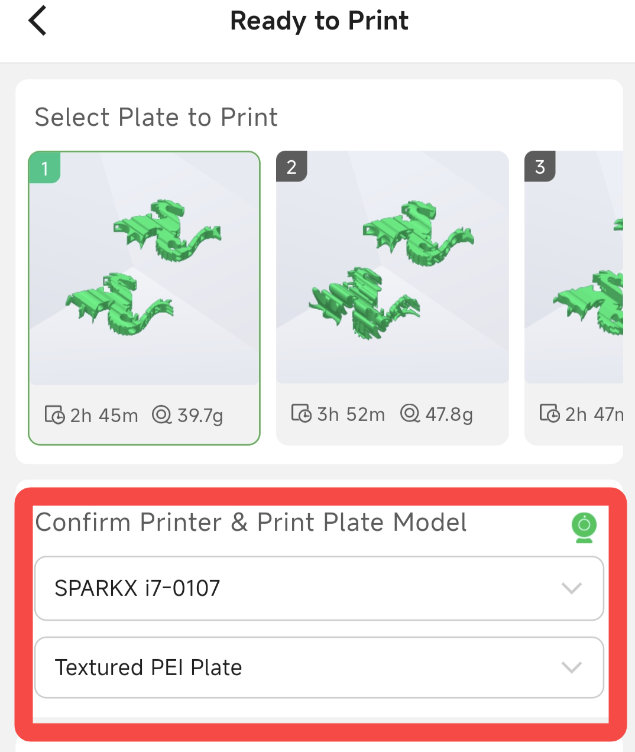The height and width of the screenshot is (752, 635).
Task: Open the green printer camera icon
Action: click(584, 527)
